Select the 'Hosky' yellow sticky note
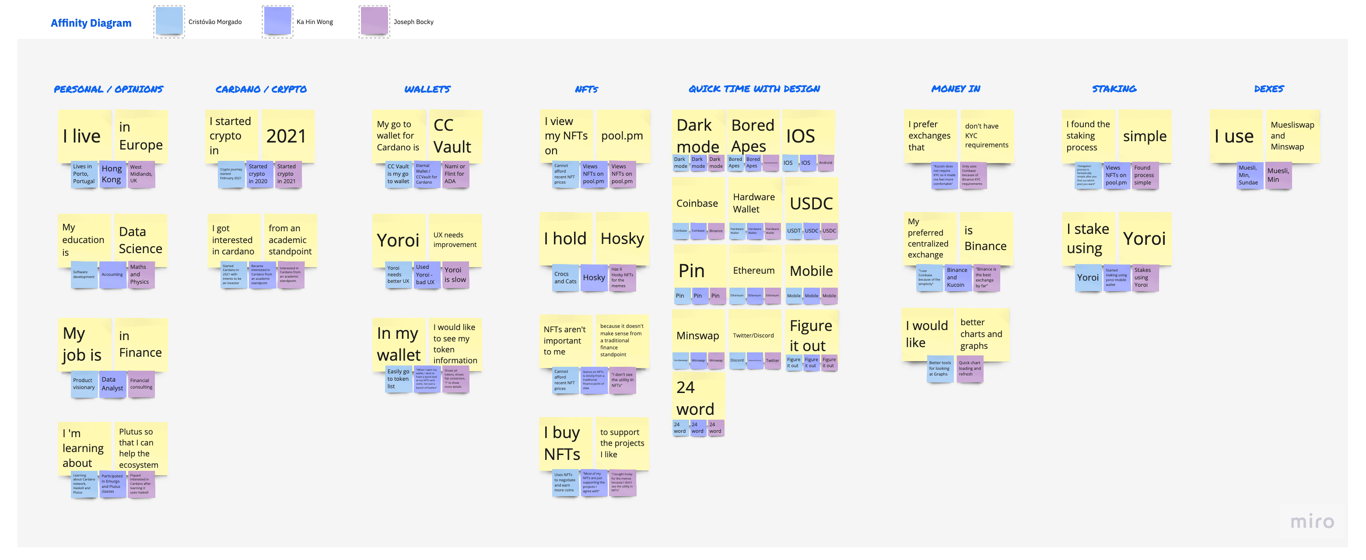This screenshot has height=560, width=1366. pos(623,238)
